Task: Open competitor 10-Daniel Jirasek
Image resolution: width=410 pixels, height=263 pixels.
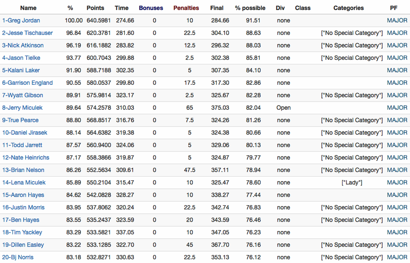Action: tap(25, 133)
